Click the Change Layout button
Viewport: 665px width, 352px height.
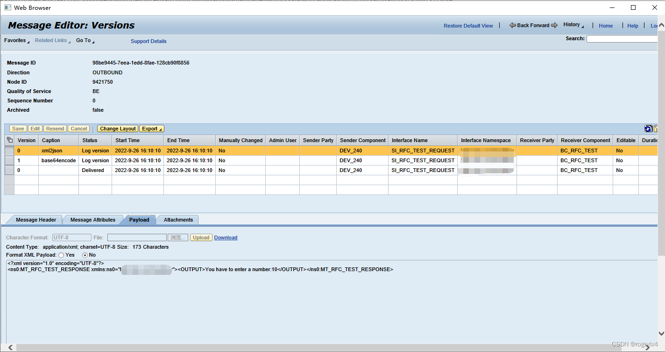click(118, 129)
